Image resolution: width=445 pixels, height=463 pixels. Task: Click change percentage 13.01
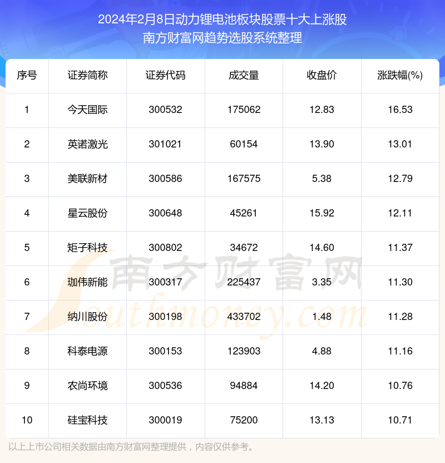tap(400, 144)
